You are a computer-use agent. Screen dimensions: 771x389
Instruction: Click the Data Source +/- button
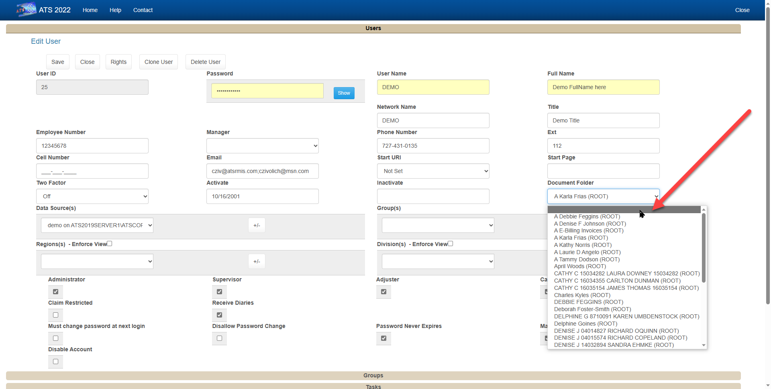257,225
